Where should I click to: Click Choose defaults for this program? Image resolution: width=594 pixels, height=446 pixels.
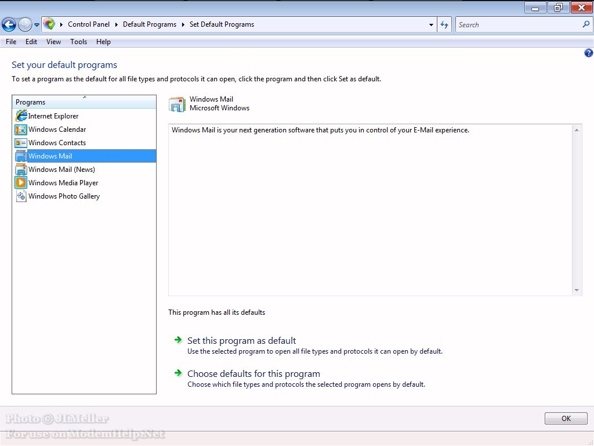click(x=254, y=373)
